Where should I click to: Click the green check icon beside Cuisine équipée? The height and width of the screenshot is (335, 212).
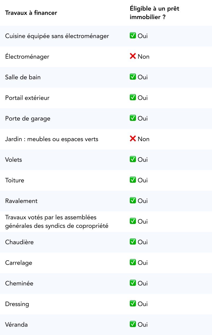click(133, 36)
